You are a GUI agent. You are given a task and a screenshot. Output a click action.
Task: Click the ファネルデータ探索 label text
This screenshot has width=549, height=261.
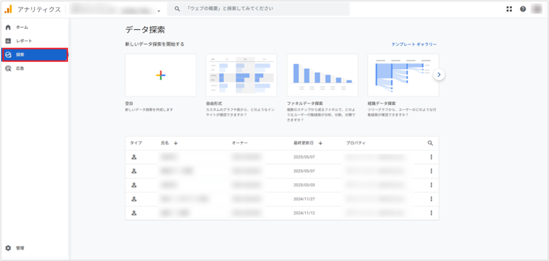[x=305, y=104]
